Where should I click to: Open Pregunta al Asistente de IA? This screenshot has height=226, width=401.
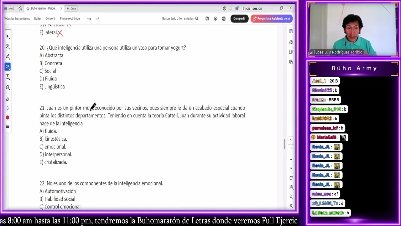click(272, 19)
